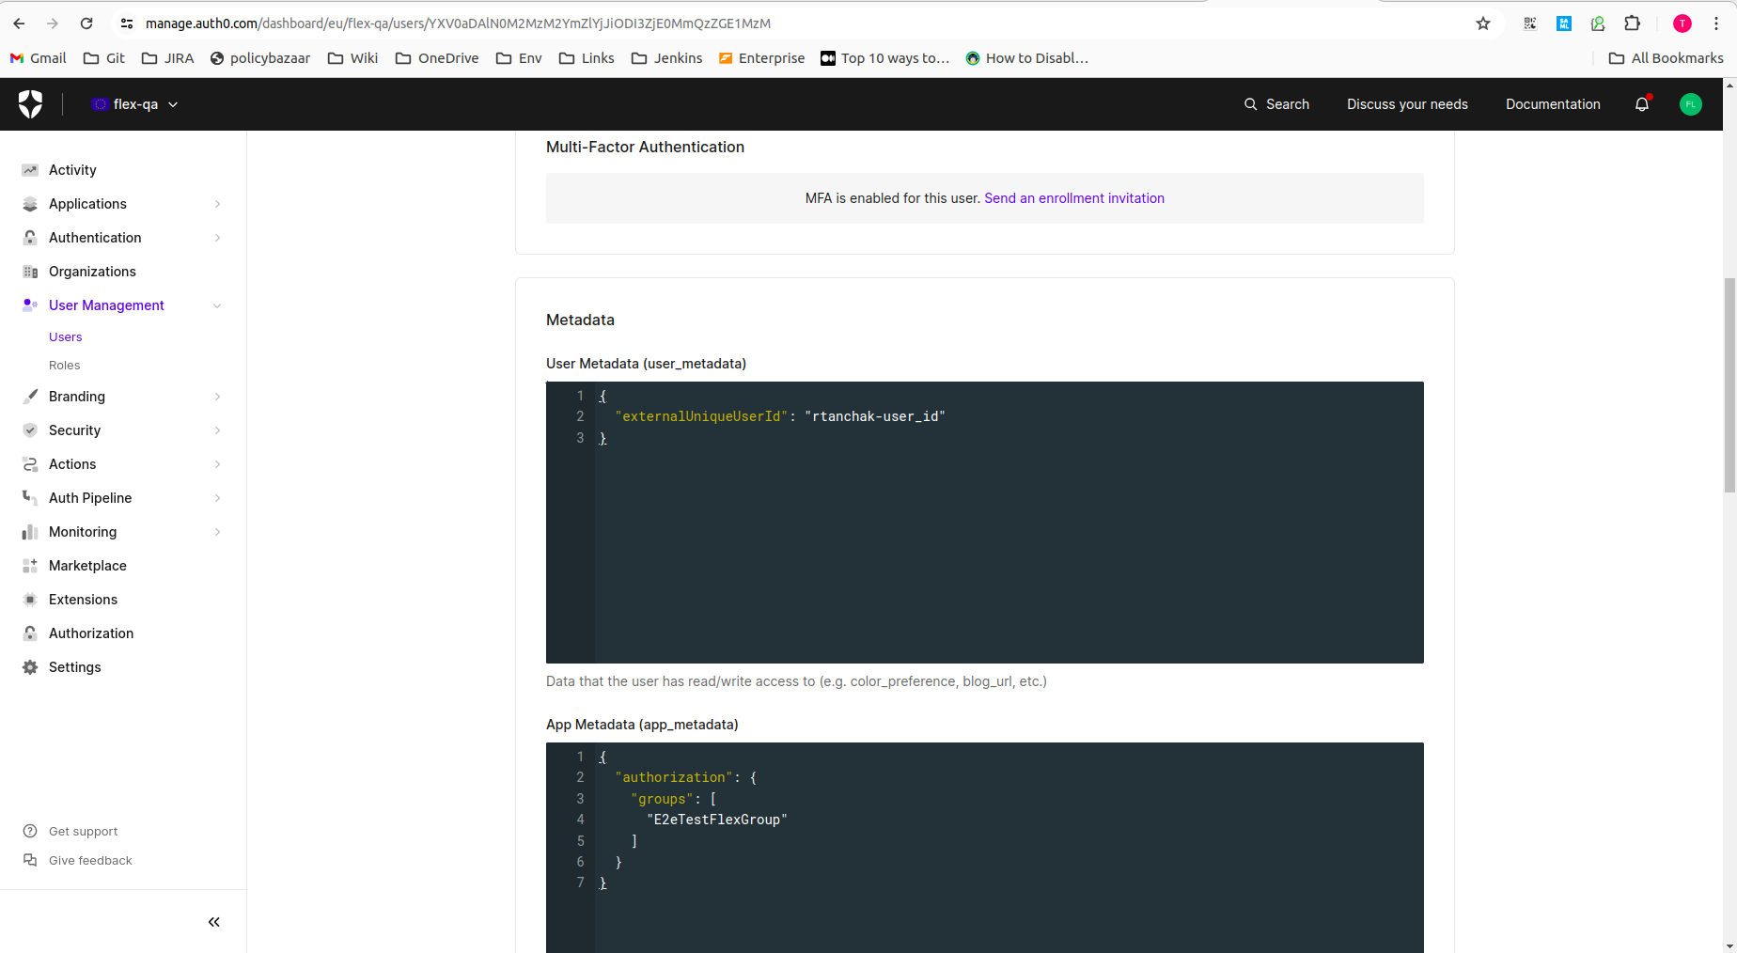
Task: Expand the Applications section
Action: tap(217, 203)
